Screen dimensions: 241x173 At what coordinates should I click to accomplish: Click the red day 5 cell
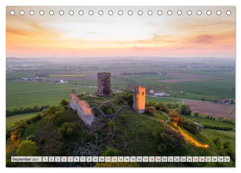[x=70, y=159]
